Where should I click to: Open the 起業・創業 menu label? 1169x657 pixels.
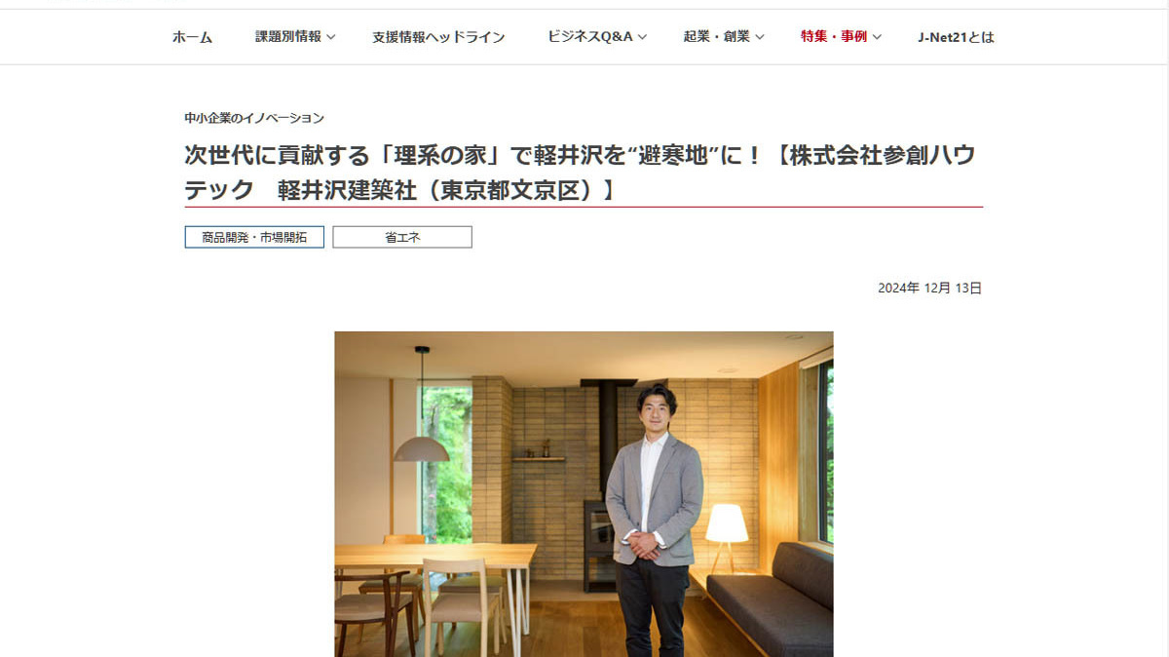click(717, 37)
